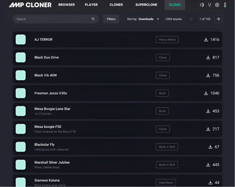Screen dimensions: 235x187
Task: Click the Search input field
Action: click(52, 19)
